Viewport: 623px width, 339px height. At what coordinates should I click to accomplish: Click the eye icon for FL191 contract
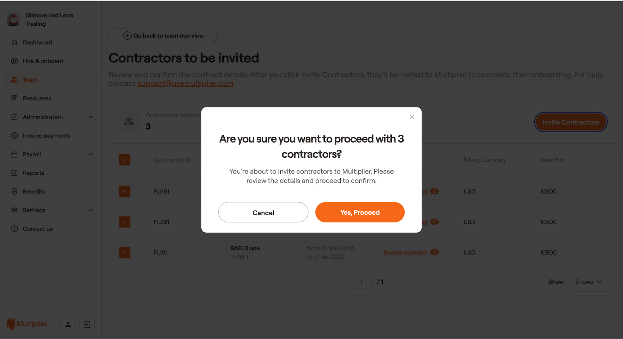435,252
